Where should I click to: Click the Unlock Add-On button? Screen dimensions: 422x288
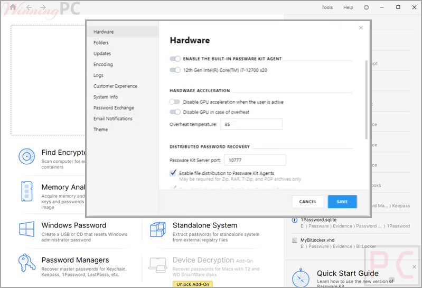(x=193, y=284)
